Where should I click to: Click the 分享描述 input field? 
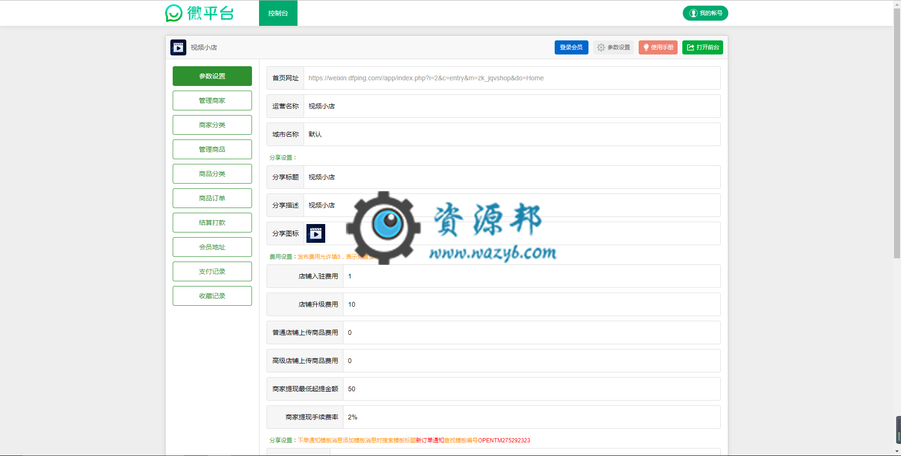click(x=512, y=205)
